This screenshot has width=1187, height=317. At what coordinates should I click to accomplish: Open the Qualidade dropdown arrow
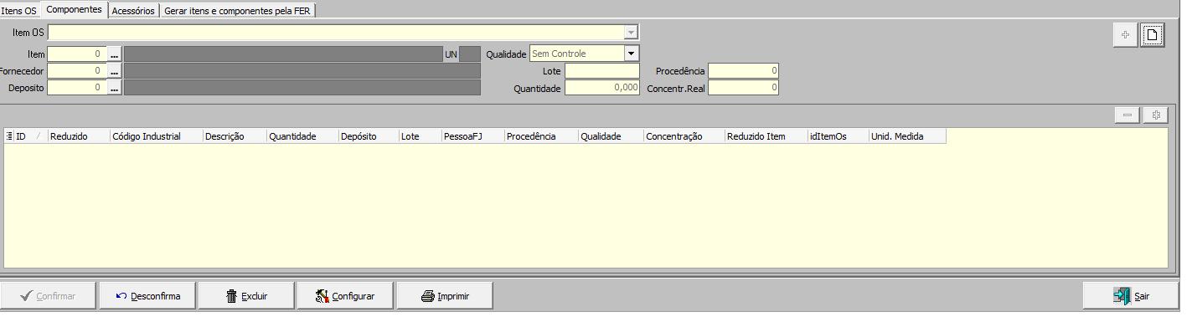click(631, 54)
